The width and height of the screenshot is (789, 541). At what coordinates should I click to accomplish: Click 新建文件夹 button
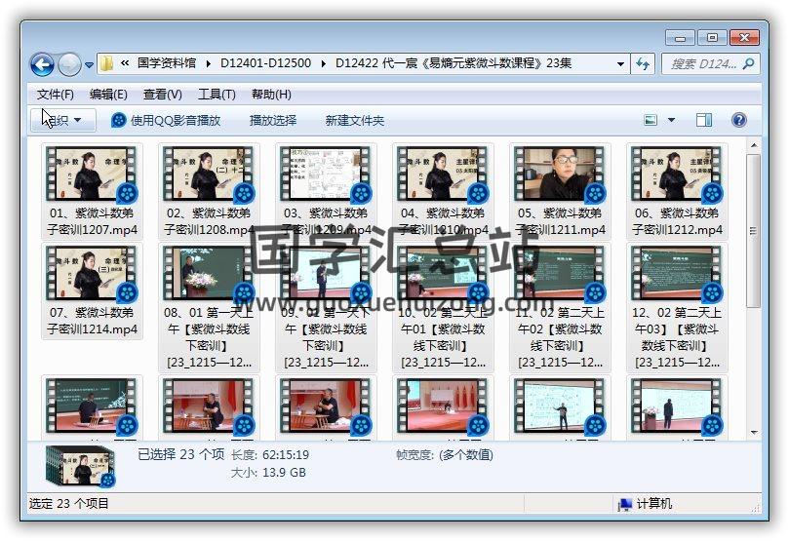coord(355,120)
